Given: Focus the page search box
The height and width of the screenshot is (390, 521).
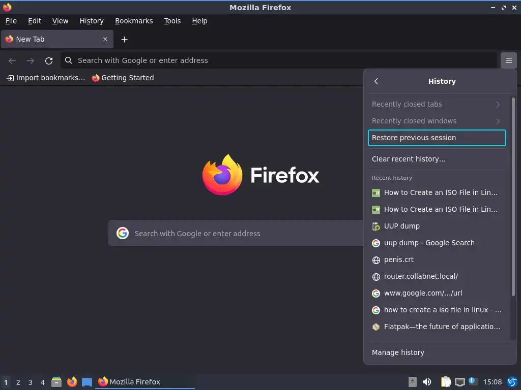Looking at the screenshot, I should pos(236,233).
